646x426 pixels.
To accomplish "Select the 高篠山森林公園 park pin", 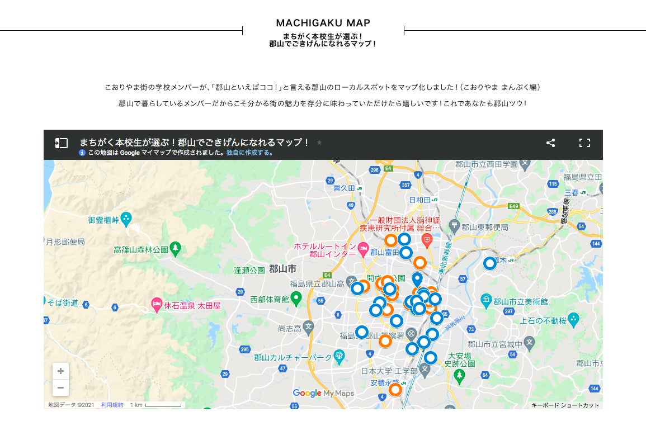I will (176, 248).
